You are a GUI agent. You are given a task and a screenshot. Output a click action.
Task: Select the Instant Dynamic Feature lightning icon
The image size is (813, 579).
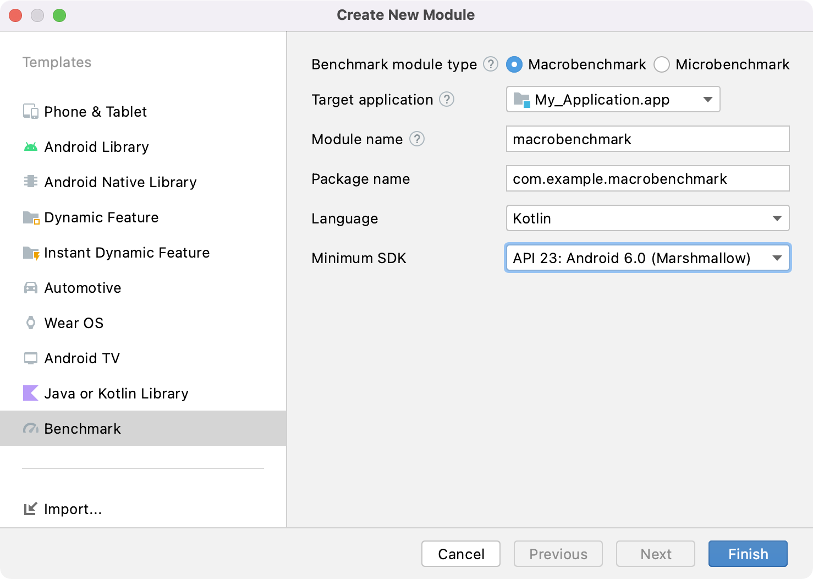pyautogui.click(x=30, y=252)
